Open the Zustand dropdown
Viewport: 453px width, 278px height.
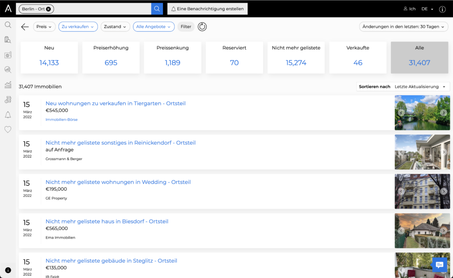coord(115,27)
